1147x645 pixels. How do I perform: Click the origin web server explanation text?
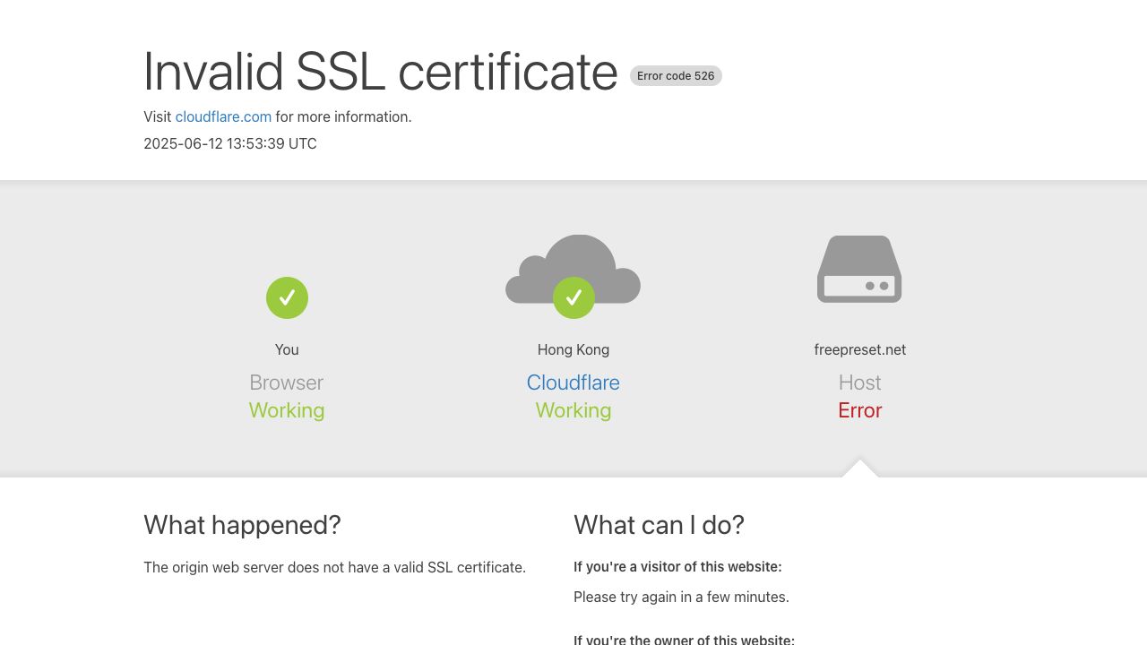[x=334, y=567]
